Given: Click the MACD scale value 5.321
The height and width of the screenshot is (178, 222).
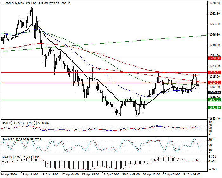Looking at the screenshot, I should [212, 157].
